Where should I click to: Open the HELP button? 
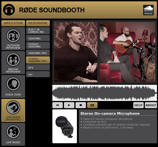point(138,105)
